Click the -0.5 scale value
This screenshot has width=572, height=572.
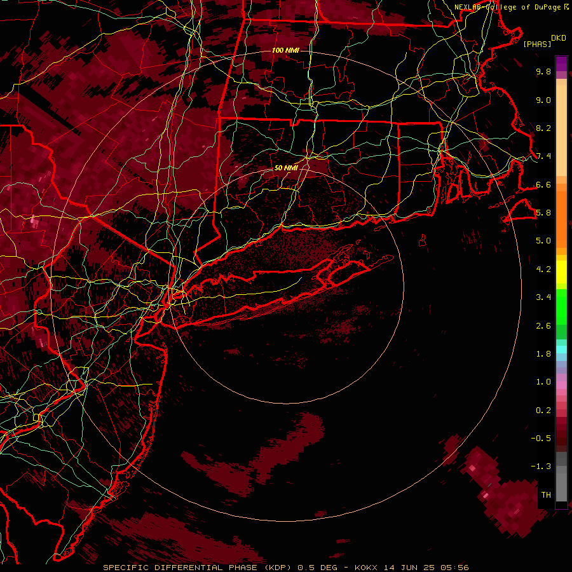[541, 439]
